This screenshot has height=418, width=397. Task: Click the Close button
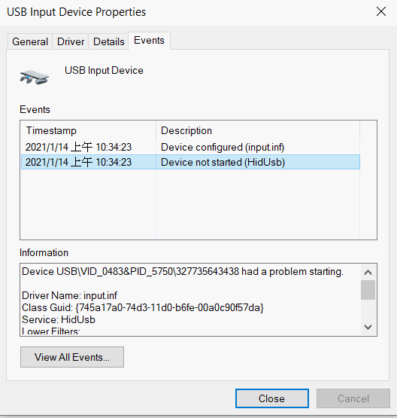[x=272, y=398]
